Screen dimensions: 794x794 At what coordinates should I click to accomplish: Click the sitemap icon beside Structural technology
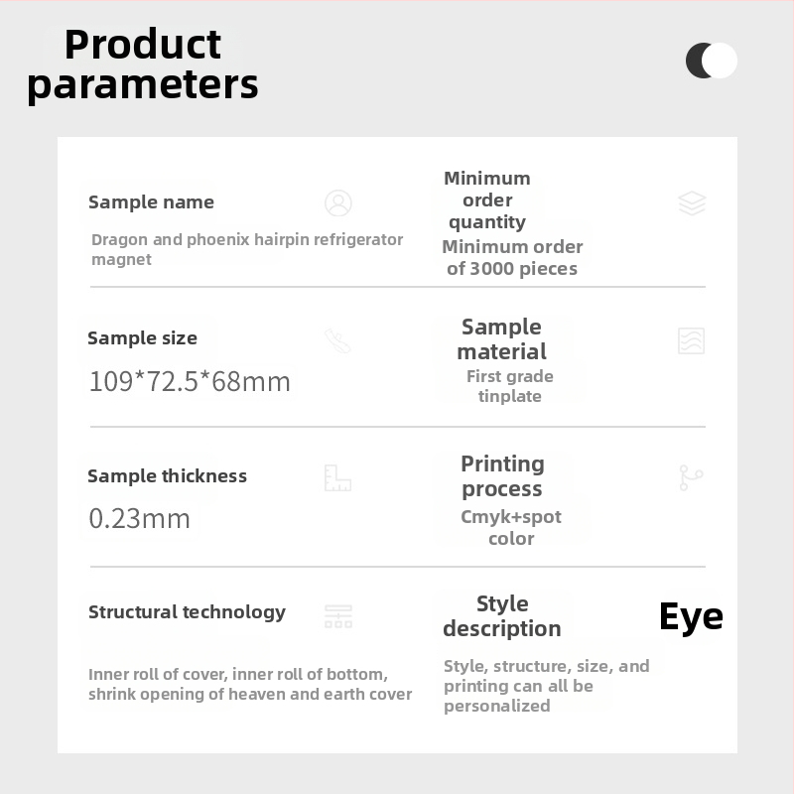[338, 615]
